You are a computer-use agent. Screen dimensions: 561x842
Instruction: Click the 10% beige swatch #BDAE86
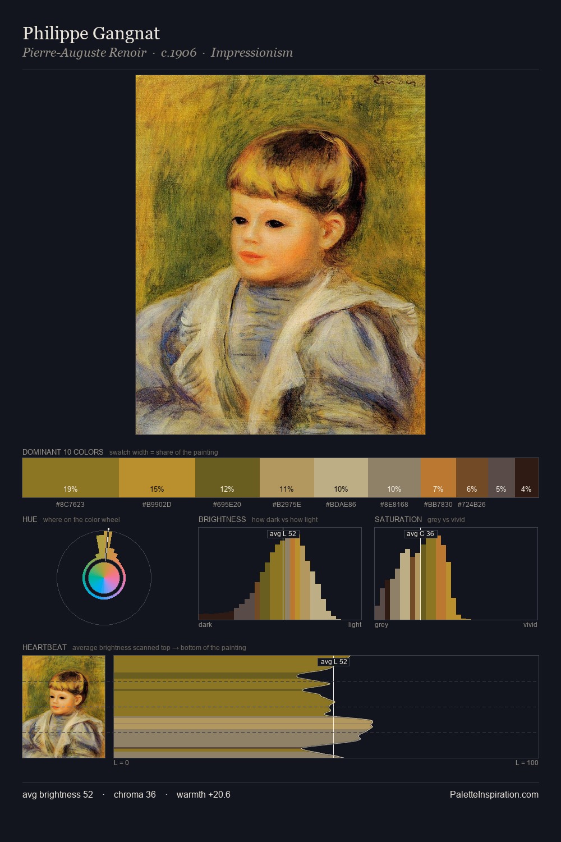[x=341, y=478]
